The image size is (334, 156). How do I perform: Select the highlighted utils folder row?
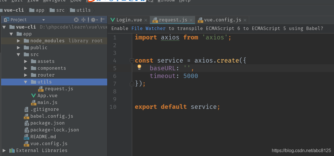(x=54, y=82)
